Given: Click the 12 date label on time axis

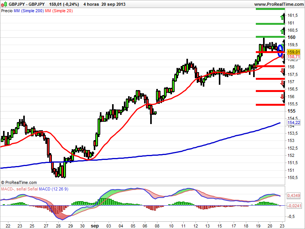Looking at the screenshot, I should 196,226.
